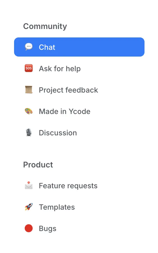Click the red circle icon beside Bugs
158x253 pixels.
pyautogui.click(x=29, y=228)
